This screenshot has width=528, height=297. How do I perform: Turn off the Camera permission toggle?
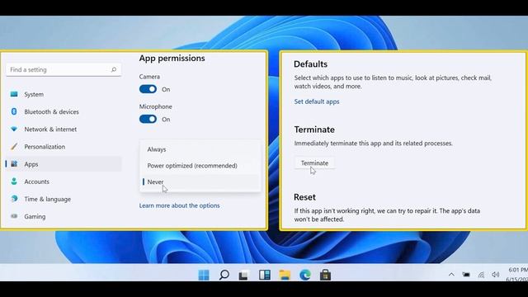148,89
